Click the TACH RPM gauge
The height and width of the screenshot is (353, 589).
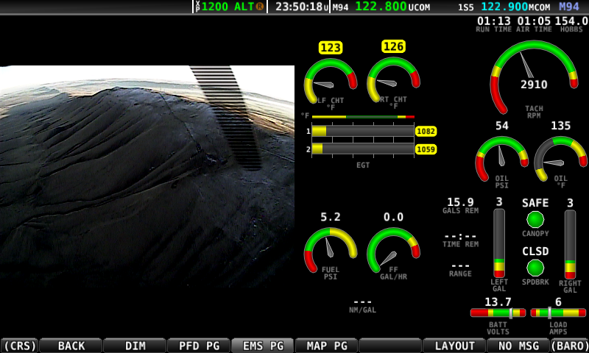534,79
